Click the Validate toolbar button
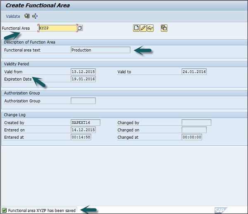 click(x=13, y=17)
